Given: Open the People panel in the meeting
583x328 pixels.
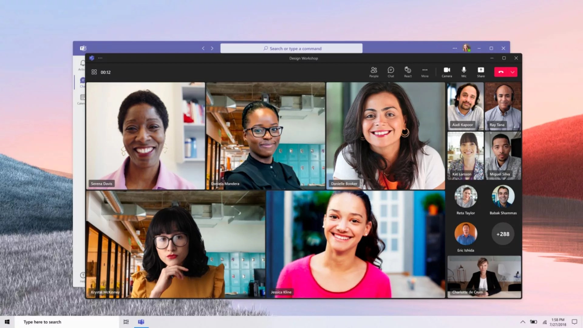Looking at the screenshot, I should click(374, 72).
